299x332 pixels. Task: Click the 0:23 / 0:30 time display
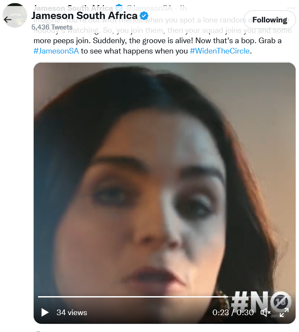pyautogui.click(x=233, y=312)
